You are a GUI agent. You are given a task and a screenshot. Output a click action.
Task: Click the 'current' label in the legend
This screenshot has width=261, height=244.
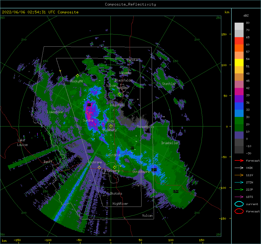[252, 204]
